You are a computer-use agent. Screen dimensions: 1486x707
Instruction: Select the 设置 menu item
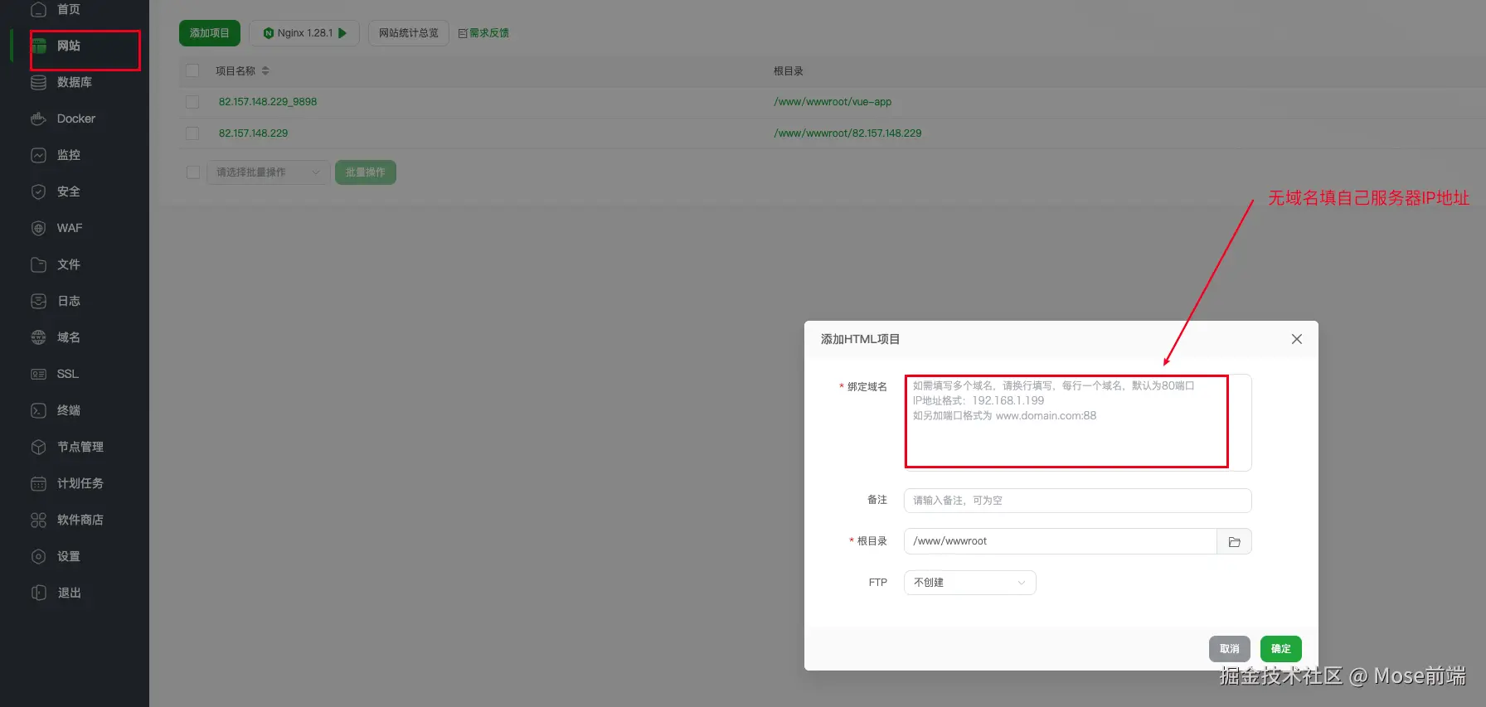(69, 556)
